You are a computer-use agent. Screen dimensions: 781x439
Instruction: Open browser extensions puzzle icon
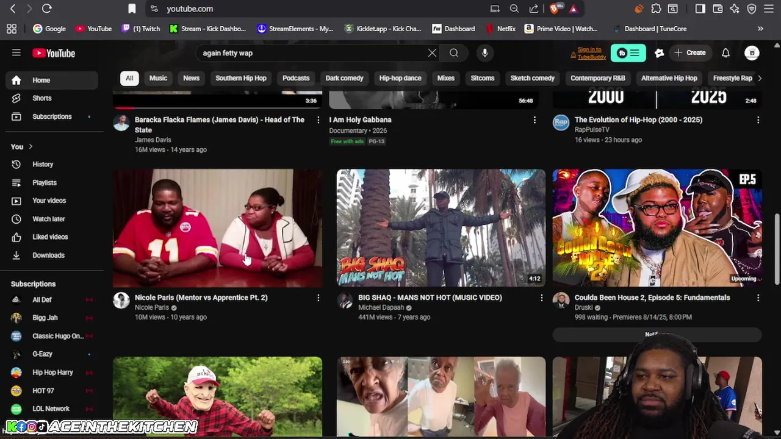[x=656, y=9]
